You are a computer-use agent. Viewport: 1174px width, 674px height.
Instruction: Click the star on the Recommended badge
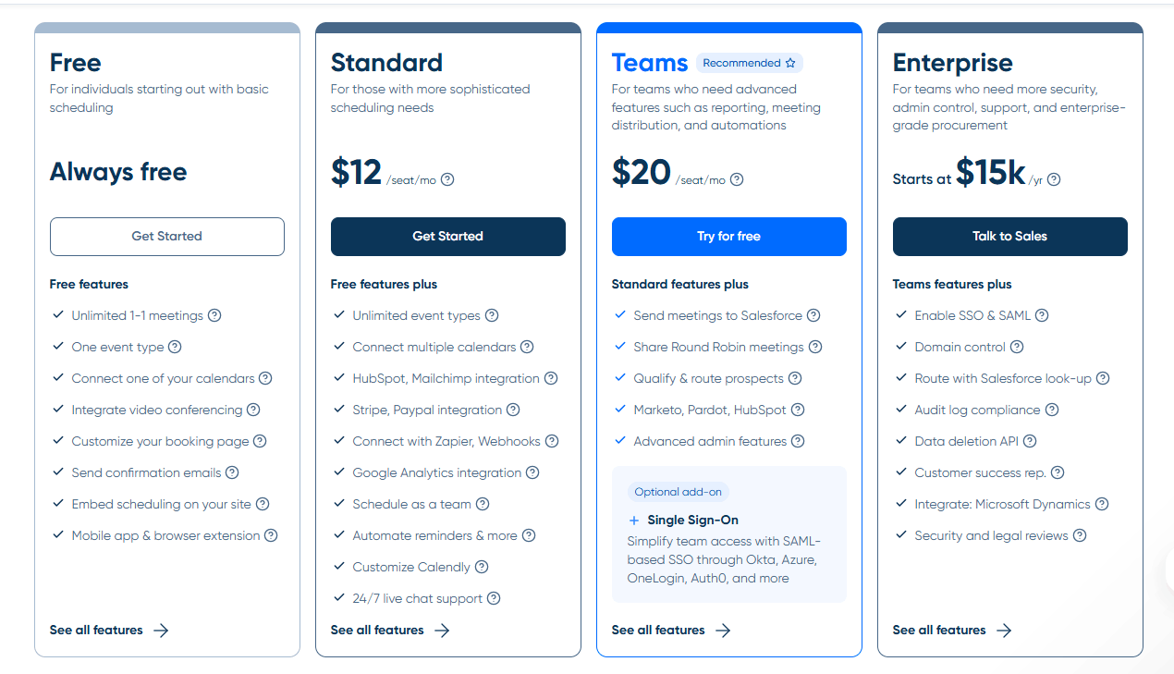pyautogui.click(x=790, y=62)
